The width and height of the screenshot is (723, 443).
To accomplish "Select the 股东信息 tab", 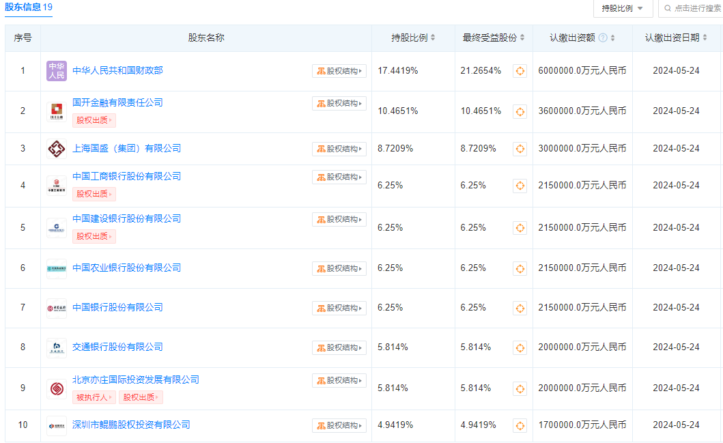I will click(29, 8).
